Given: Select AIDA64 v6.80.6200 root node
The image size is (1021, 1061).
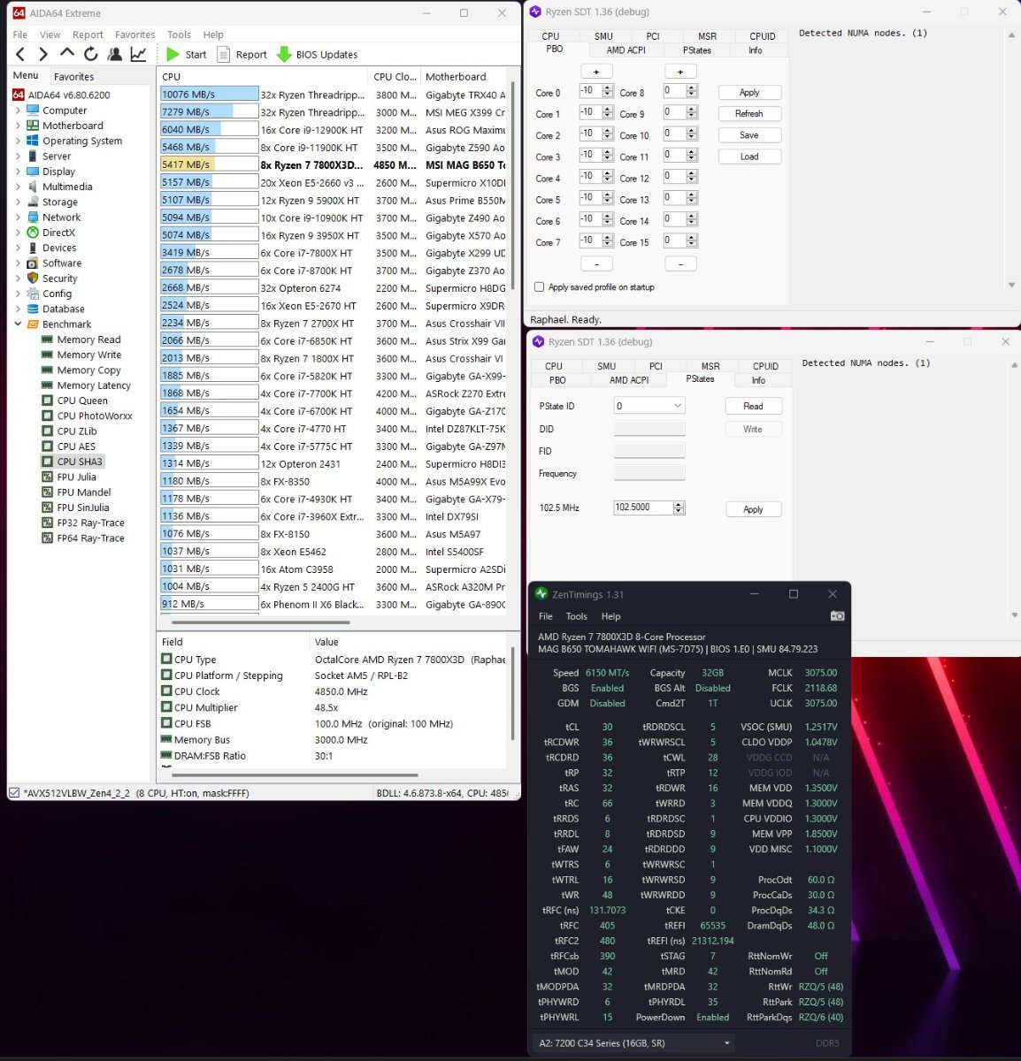Looking at the screenshot, I should pyautogui.click(x=69, y=95).
